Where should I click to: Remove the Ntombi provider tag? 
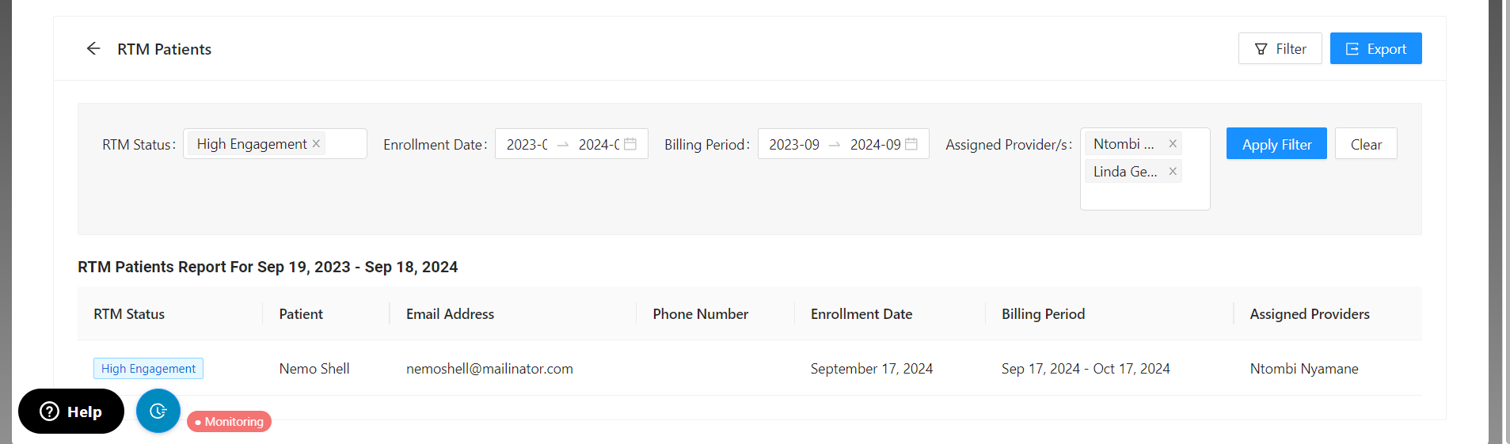[1173, 144]
